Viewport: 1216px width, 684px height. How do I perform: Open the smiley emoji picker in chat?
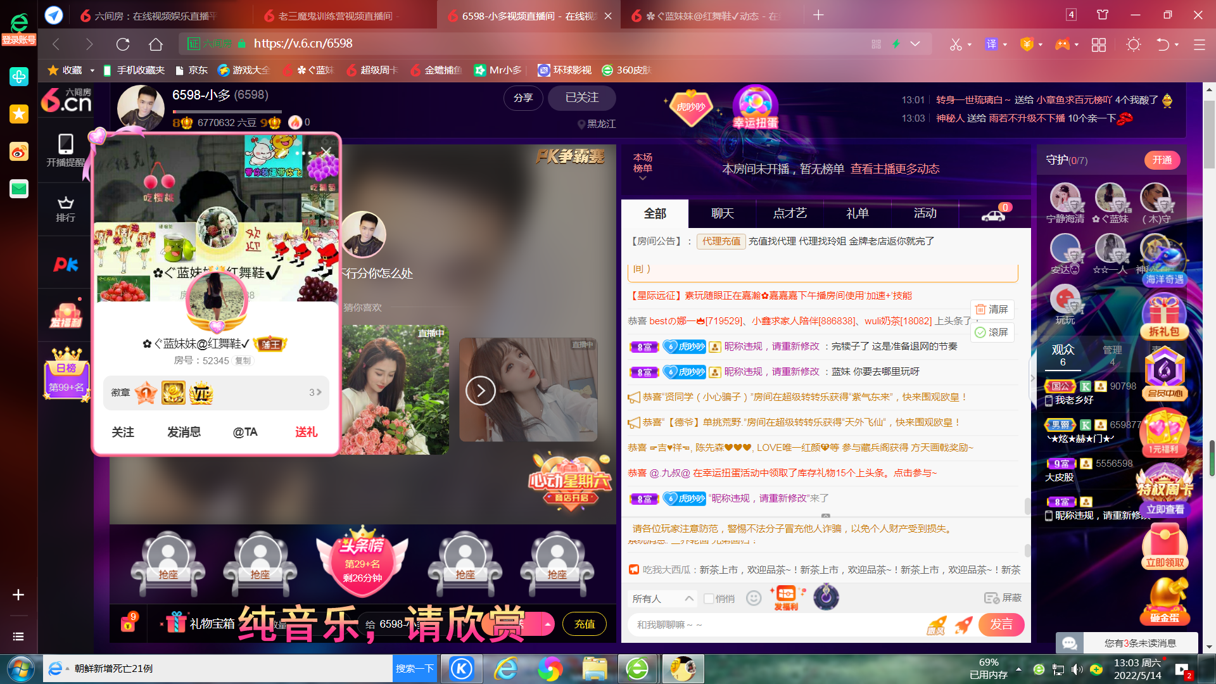[x=754, y=598]
